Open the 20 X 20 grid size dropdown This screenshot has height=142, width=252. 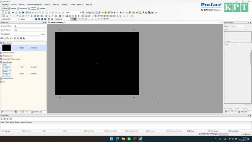(x=62, y=19)
